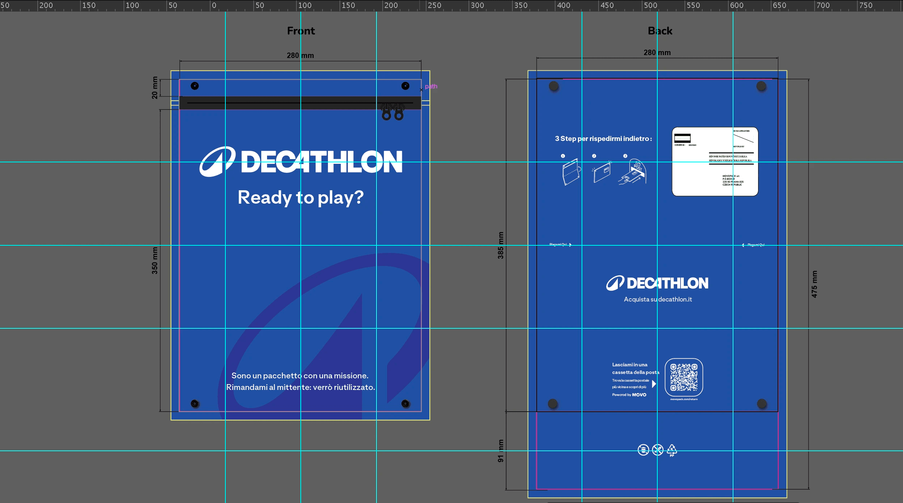Screen dimensions: 903x503
Task: Click the top-left black snap button on front
Action: point(195,86)
